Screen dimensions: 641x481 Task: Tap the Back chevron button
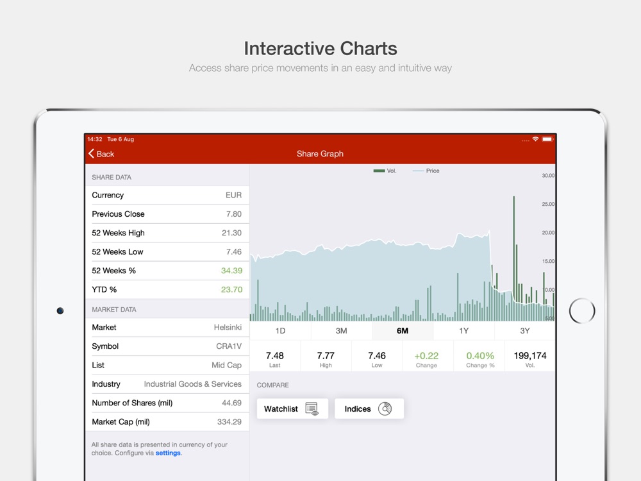[x=101, y=154]
